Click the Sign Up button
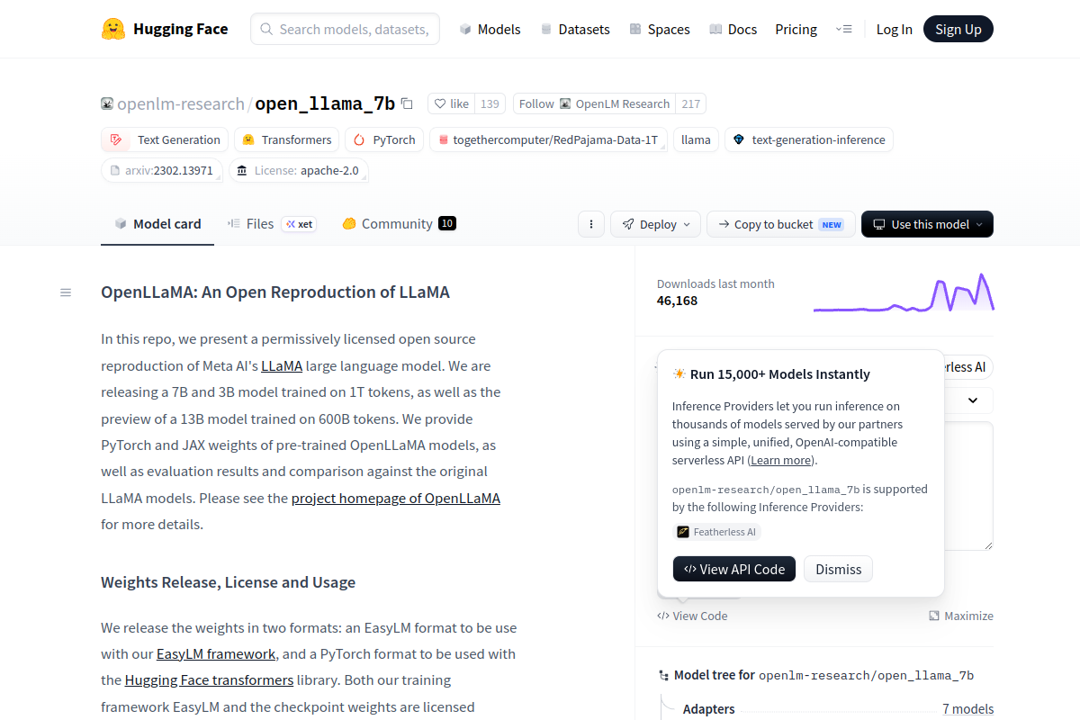 pos(958,29)
